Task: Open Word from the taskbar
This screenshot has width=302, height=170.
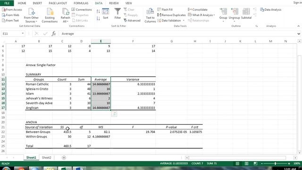Action: pyautogui.click(x=80, y=169)
